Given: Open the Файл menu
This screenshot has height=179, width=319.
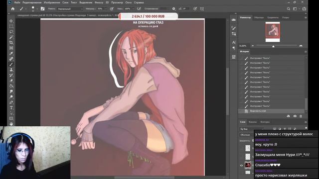Looking at the screenshot, I should pyautogui.click(x=17, y=2).
